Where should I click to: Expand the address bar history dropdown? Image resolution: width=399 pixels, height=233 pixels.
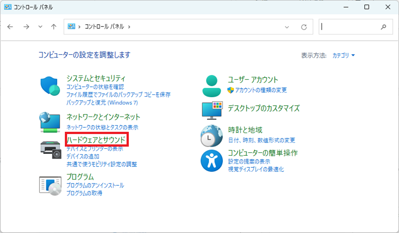pyautogui.click(x=287, y=27)
